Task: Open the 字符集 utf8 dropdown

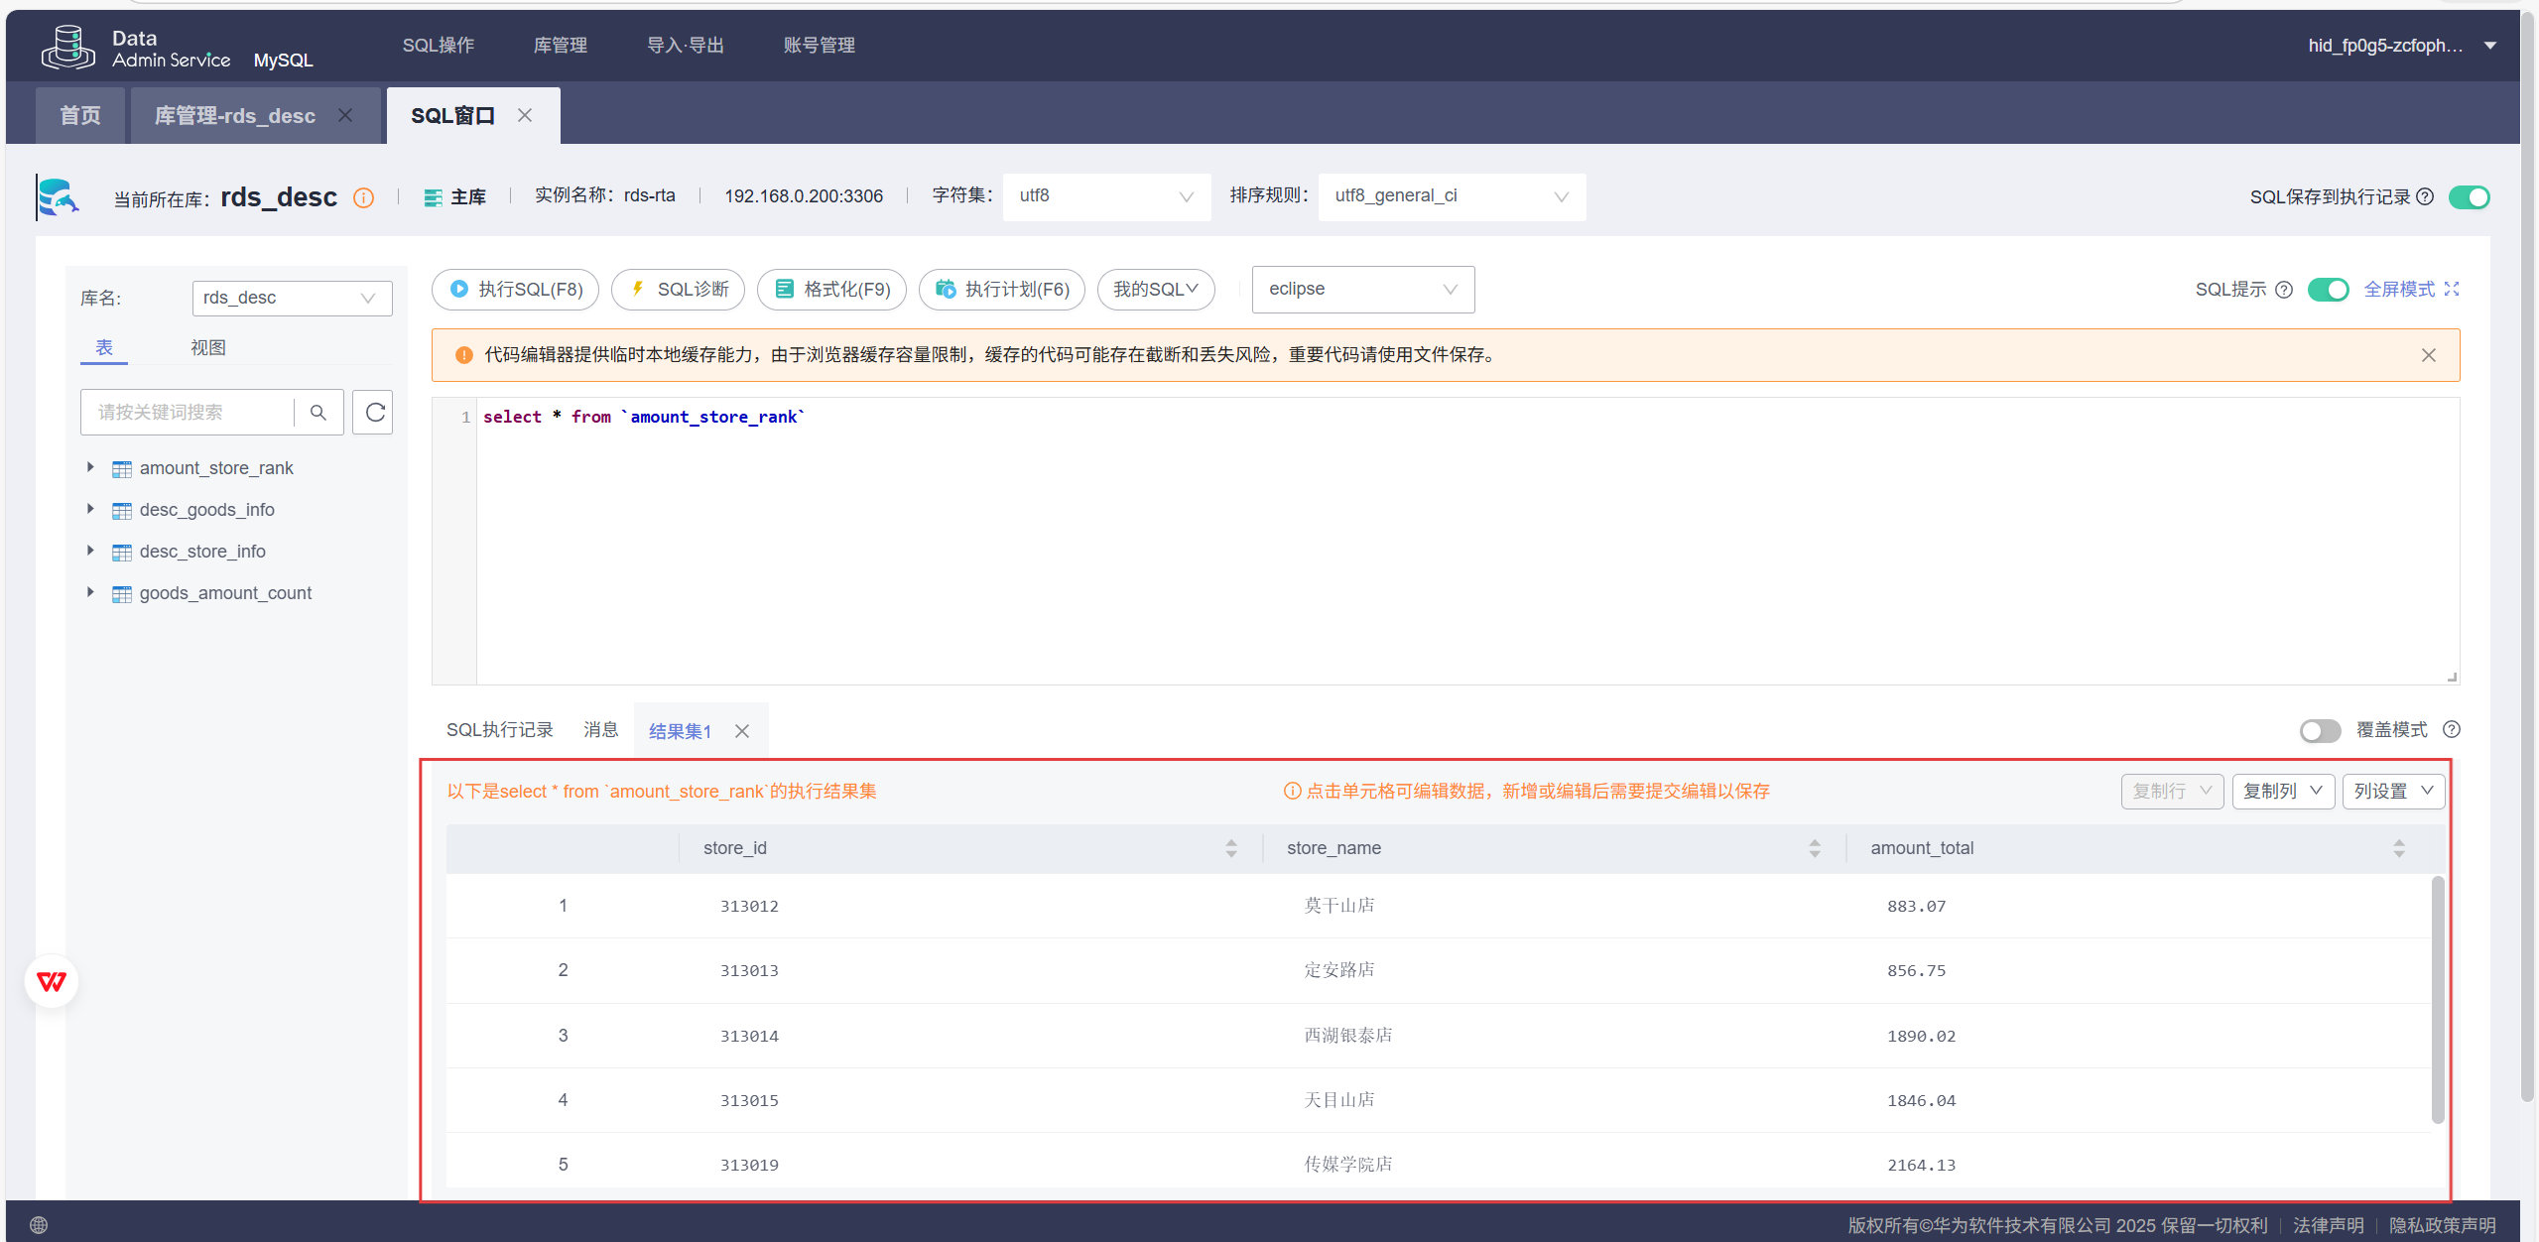Action: point(1105,196)
